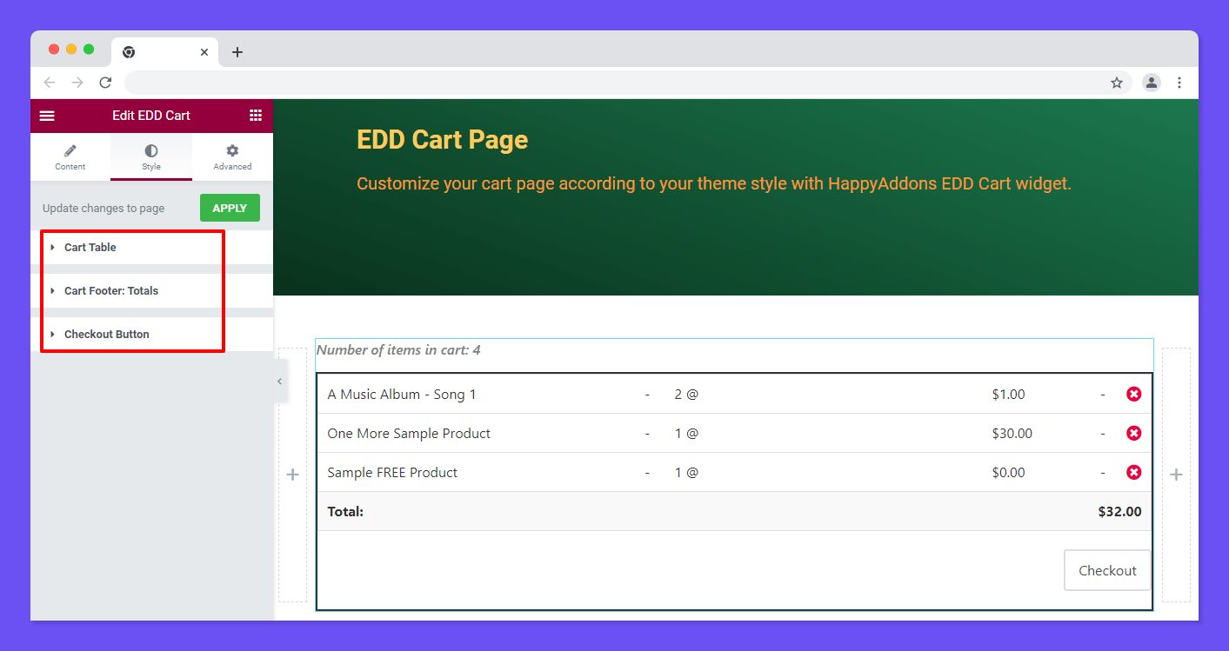Click the browser profile avatar icon

(1152, 82)
